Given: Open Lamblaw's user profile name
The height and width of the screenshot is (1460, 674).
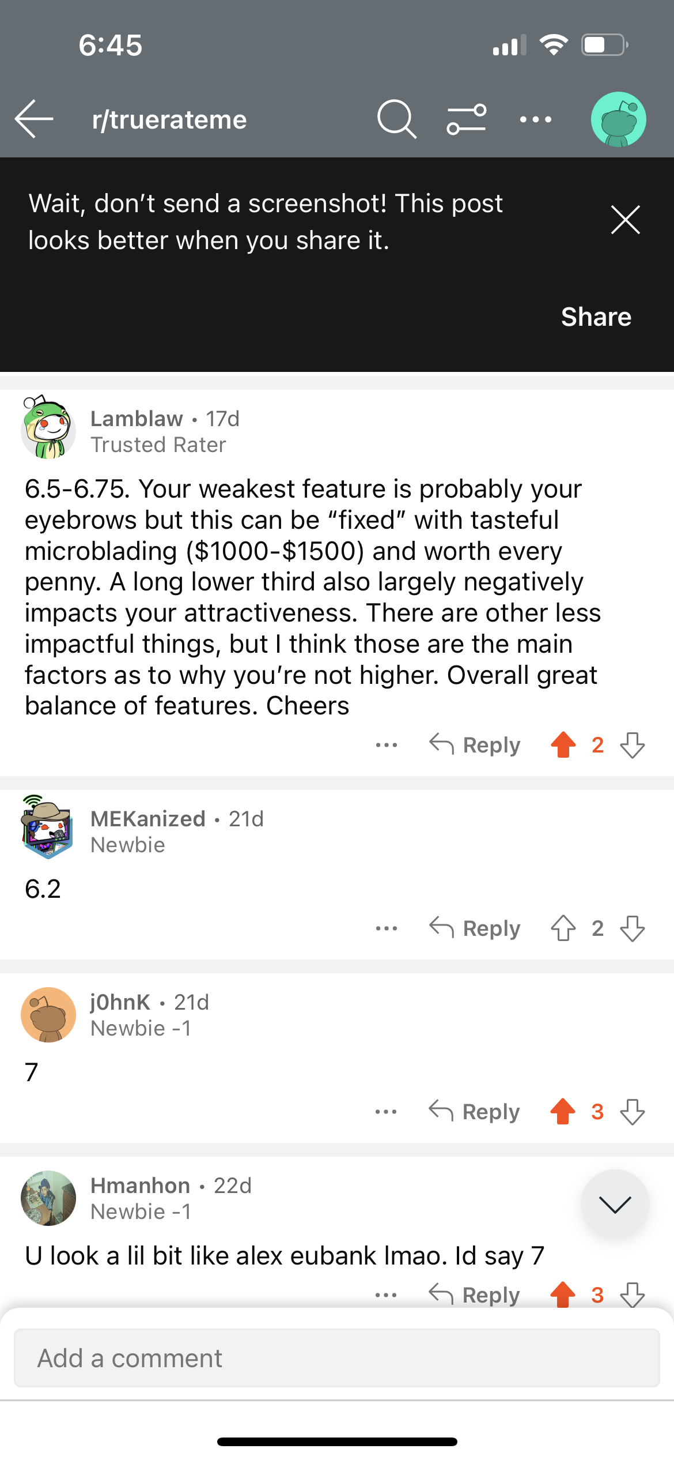Looking at the screenshot, I should (x=137, y=419).
